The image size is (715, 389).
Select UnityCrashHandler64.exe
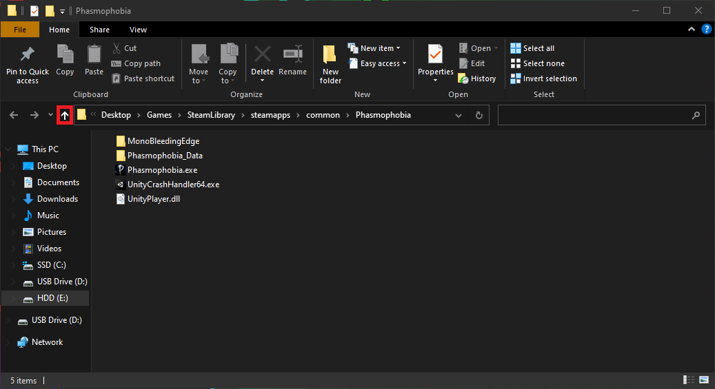[x=168, y=185]
